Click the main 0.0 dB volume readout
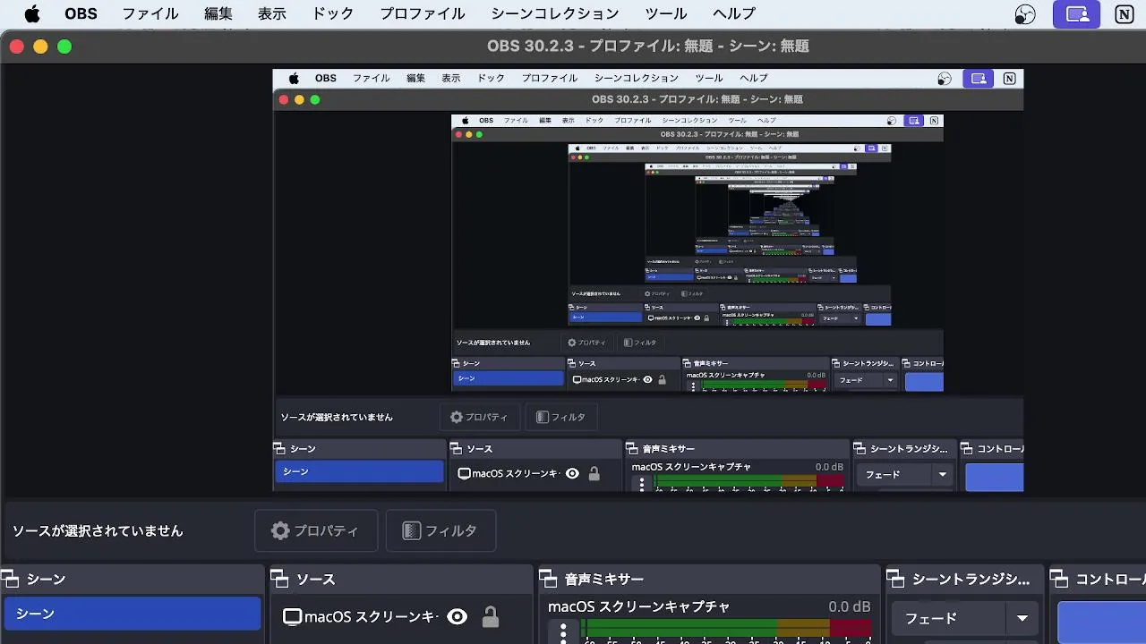The height and width of the screenshot is (644, 1146). [849, 606]
